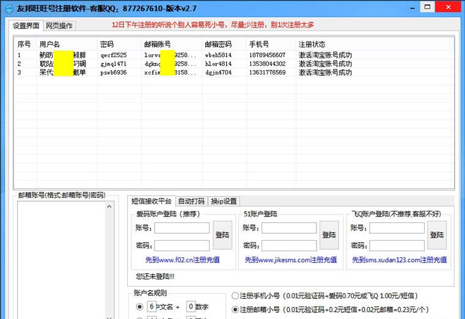Choose 注册邮箱小号 radio option
The width and height of the screenshot is (465, 319).
[x=235, y=309]
